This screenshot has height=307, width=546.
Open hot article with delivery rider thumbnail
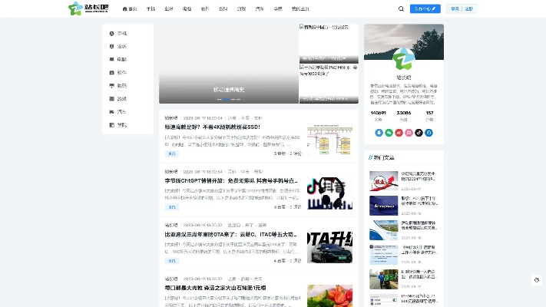pyautogui.click(x=384, y=279)
